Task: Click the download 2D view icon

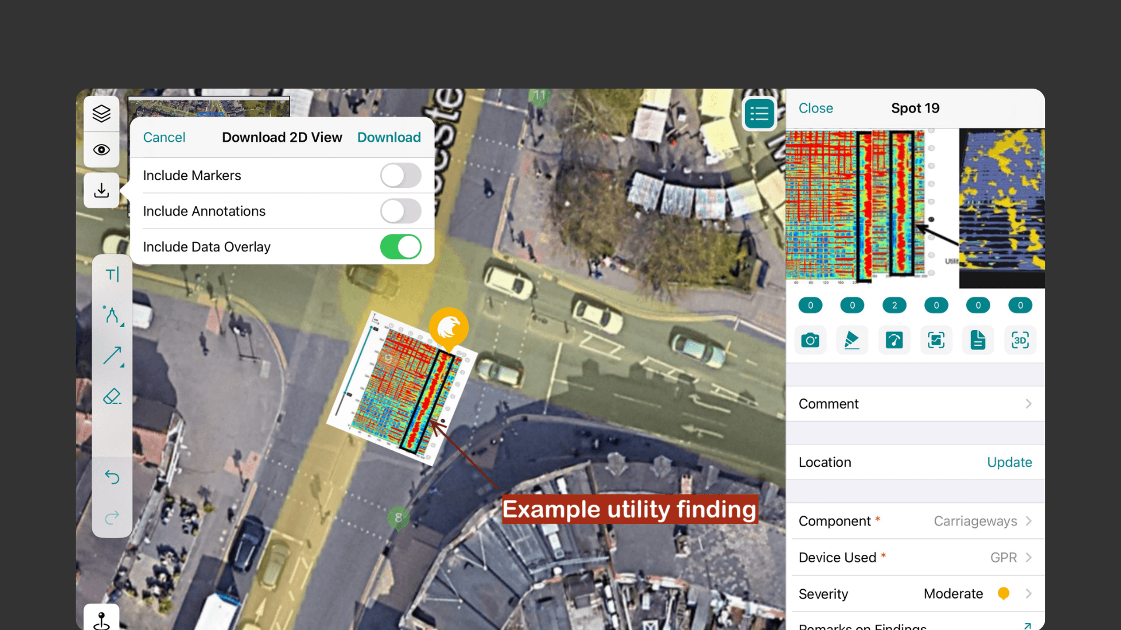Action: coord(102,190)
